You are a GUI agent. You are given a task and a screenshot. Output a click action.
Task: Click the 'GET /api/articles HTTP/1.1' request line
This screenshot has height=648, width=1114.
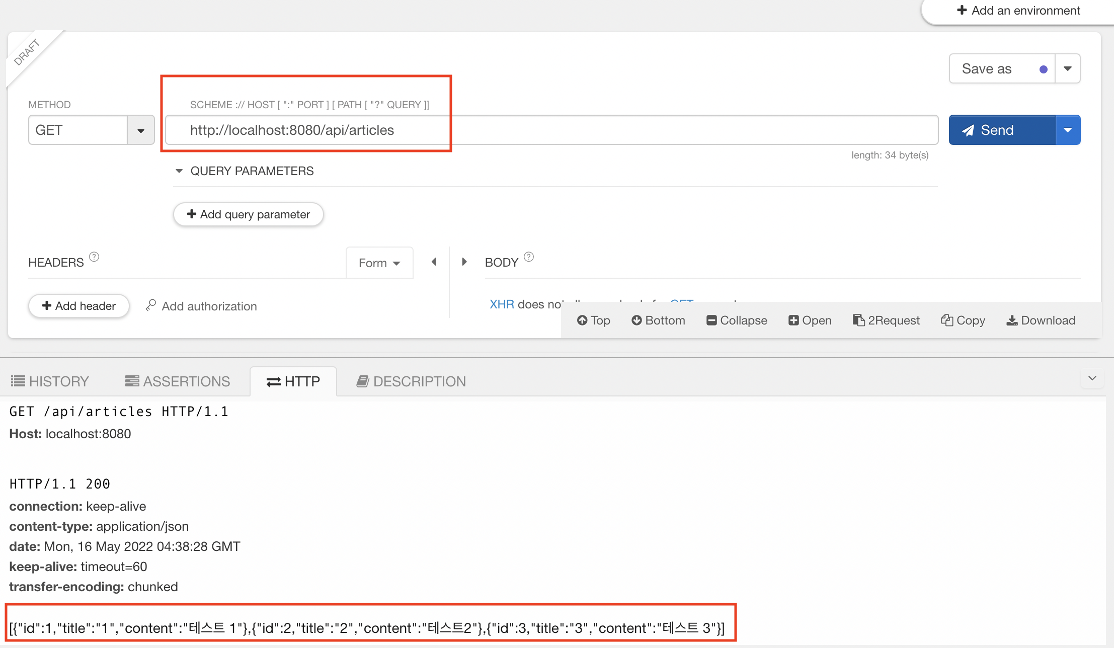pos(119,412)
